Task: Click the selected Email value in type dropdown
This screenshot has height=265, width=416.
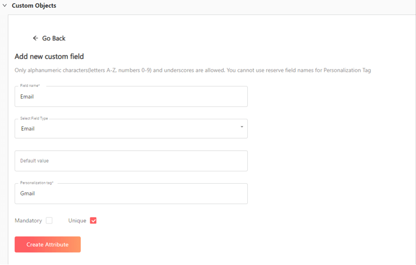Action: pos(28,128)
